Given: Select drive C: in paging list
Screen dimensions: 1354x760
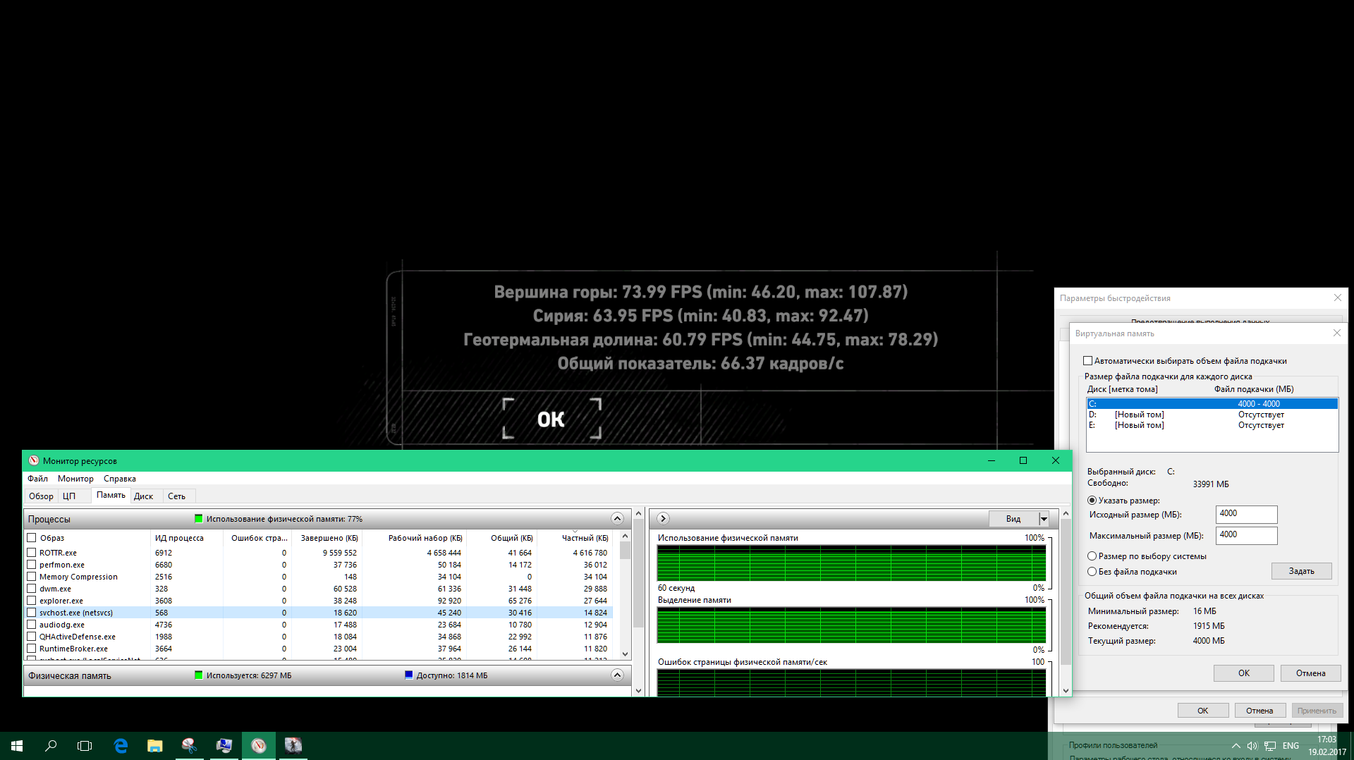Looking at the screenshot, I should pyautogui.click(x=1212, y=404).
